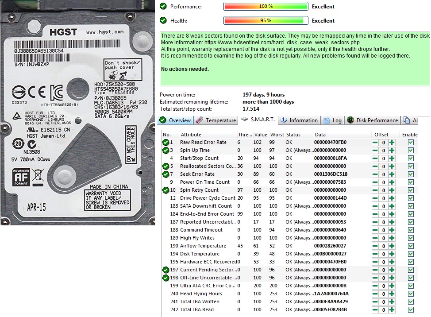The image size is (431, 317).
Task: Increase offset for Airflow Temperature
Action: [x=392, y=246]
